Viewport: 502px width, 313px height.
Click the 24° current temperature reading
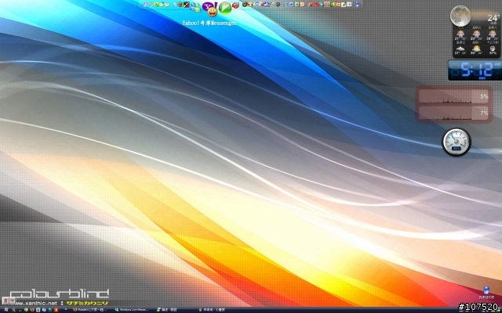(493, 18)
